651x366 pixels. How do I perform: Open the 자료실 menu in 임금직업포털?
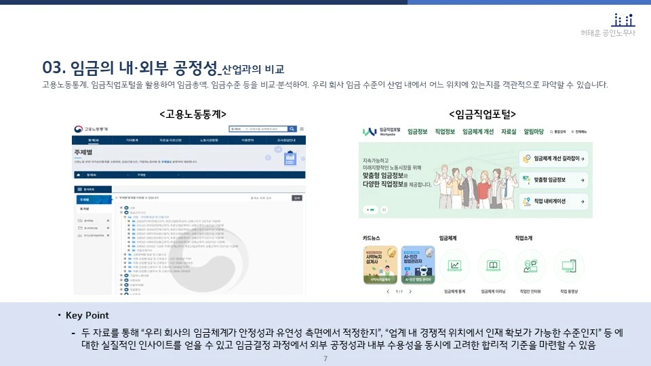509,131
